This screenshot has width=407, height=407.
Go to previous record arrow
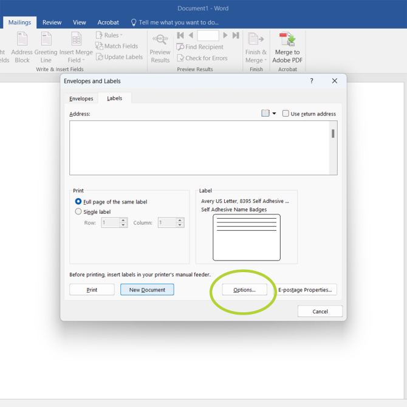[x=191, y=35]
